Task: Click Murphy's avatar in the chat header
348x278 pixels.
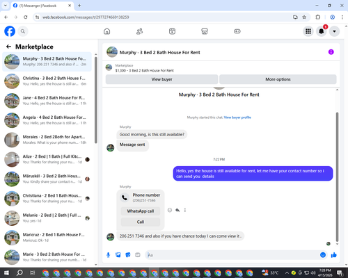Action: (x=112, y=52)
